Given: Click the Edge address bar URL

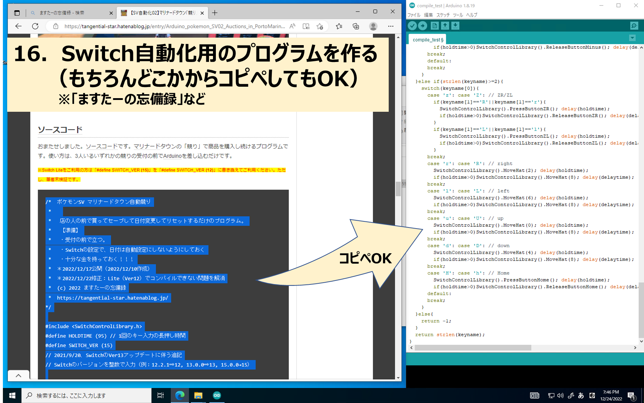Looking at the screenshot, I should [x=175, y=26].
